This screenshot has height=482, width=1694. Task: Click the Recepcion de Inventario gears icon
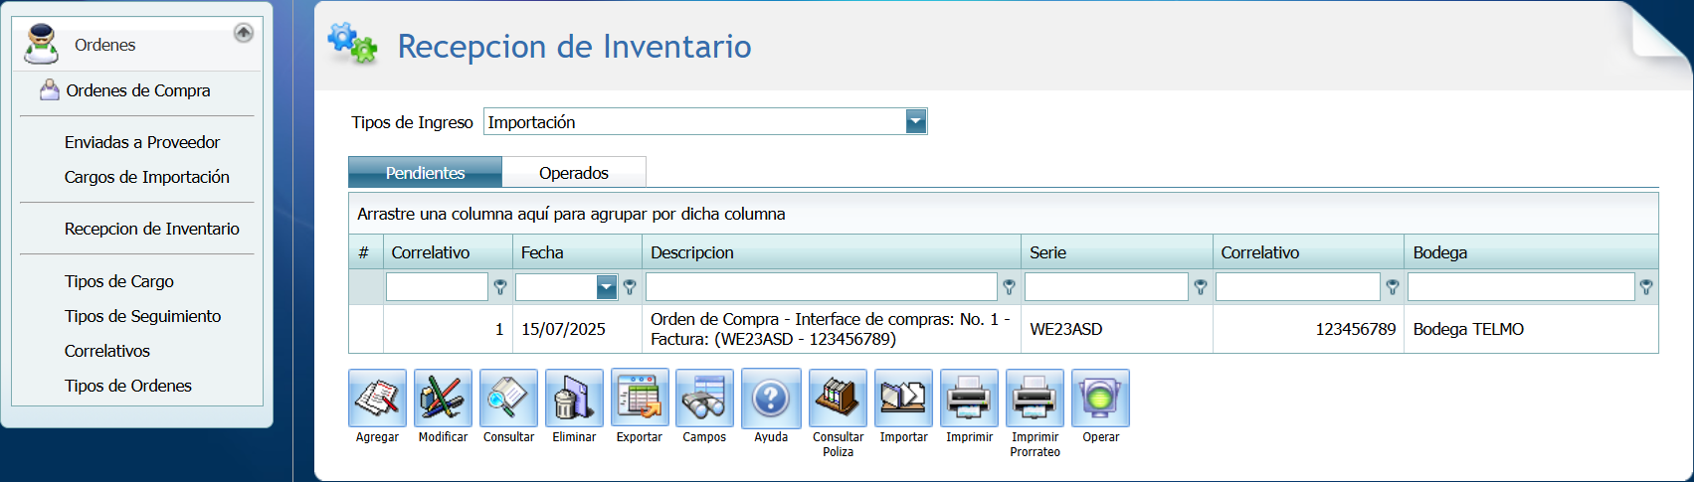point(352,44)
